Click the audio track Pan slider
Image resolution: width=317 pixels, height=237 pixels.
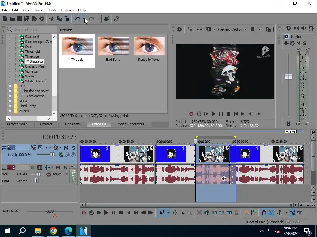tap(37, 181)
